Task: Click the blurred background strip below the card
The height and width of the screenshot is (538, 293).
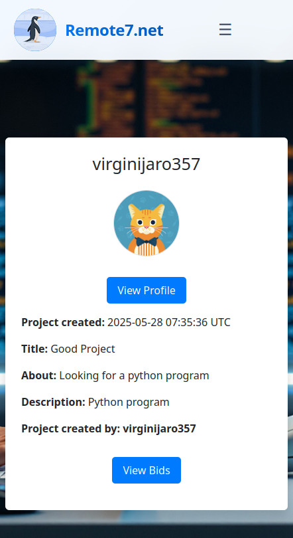Action: tap(146, 524)
